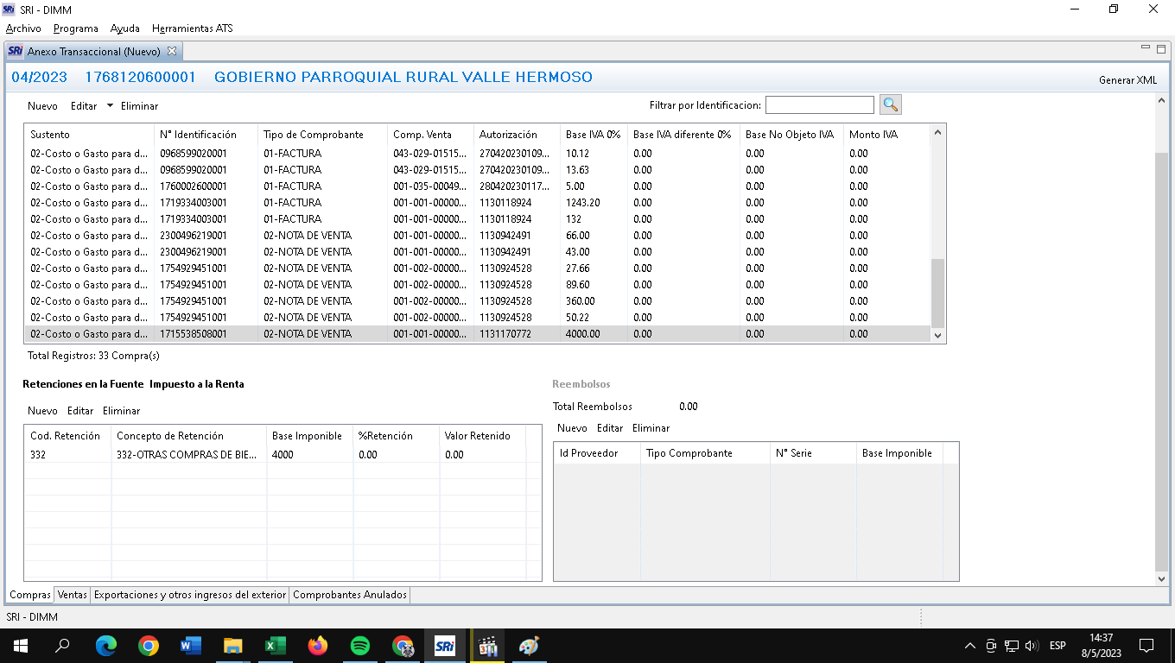This screenshot has width=1175, height=663.
Task: Click the SRI DIMM taskbar icon
Action: coord(445,646)
